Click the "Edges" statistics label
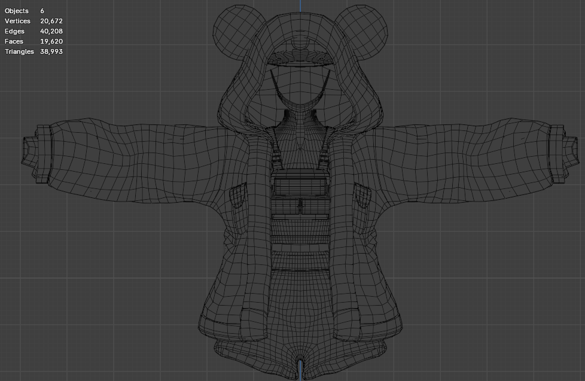Image resolution: width=585 pixels, height=381 pixels. 14,31
